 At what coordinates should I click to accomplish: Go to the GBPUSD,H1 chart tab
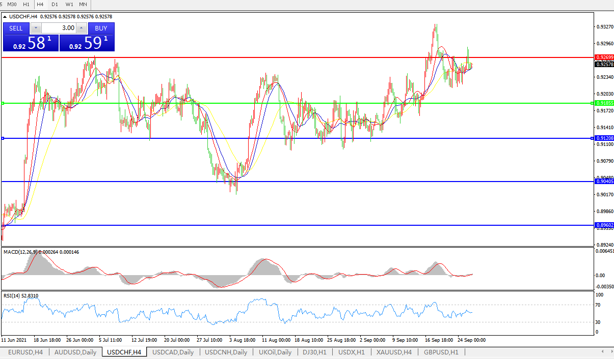tap(441, 352)
